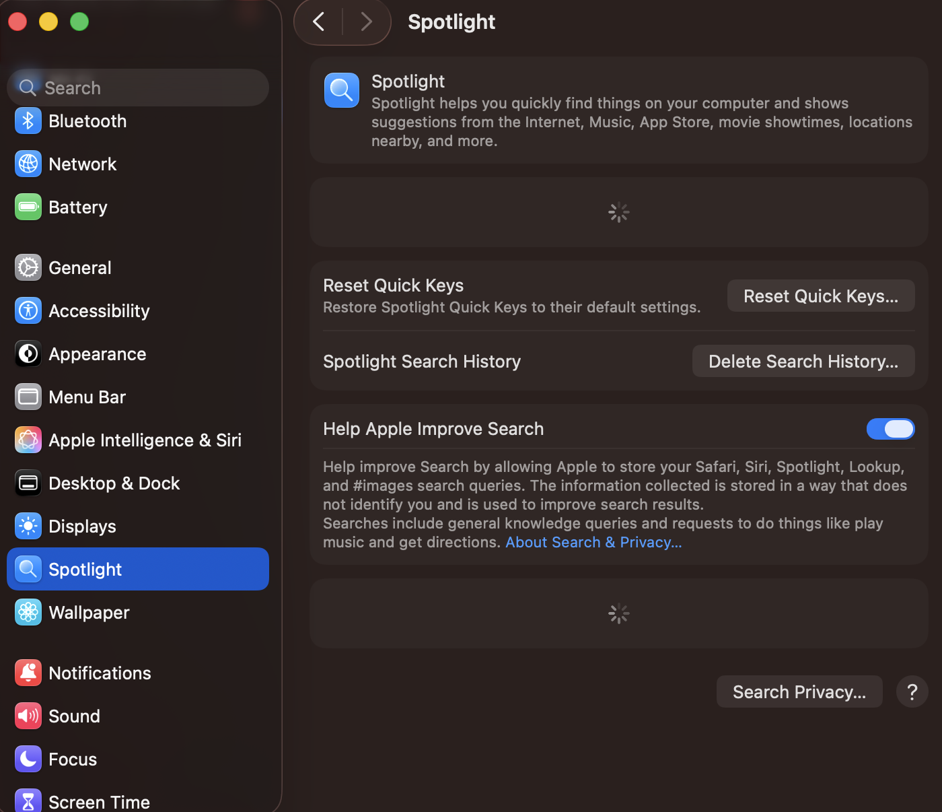Go forward with the right chevron

point(366,22)
